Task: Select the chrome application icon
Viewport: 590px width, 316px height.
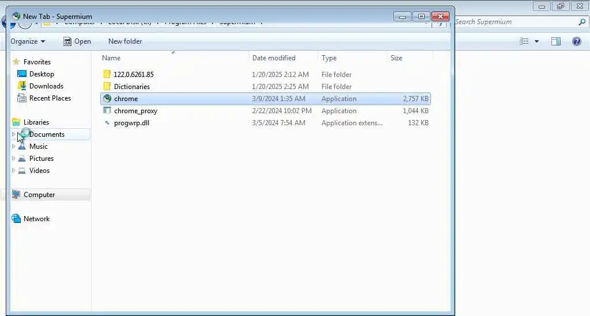Action: click(x=107, y=99)
